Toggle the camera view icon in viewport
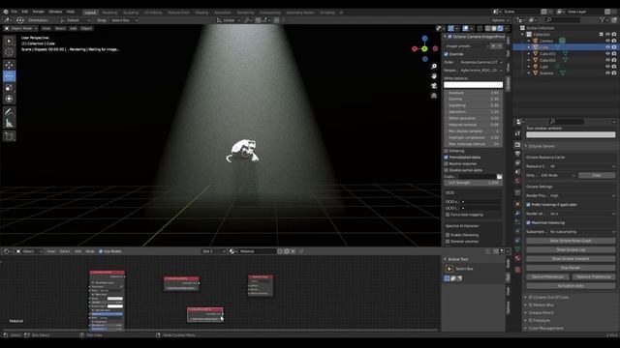This screenshot has height=348, width=620. pos(434,86)
